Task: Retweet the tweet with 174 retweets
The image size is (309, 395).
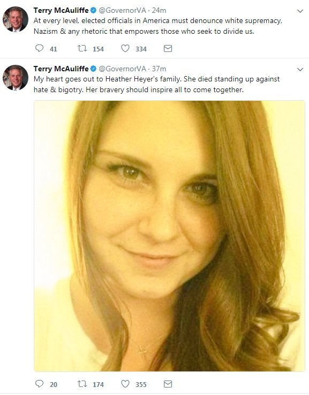Action: tap(82, 384)
